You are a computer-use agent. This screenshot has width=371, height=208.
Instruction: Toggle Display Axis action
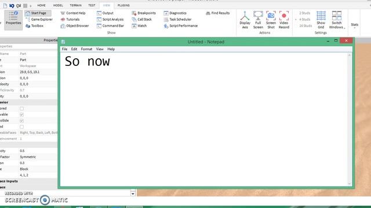pyautogui.click(x=245, y=20)
